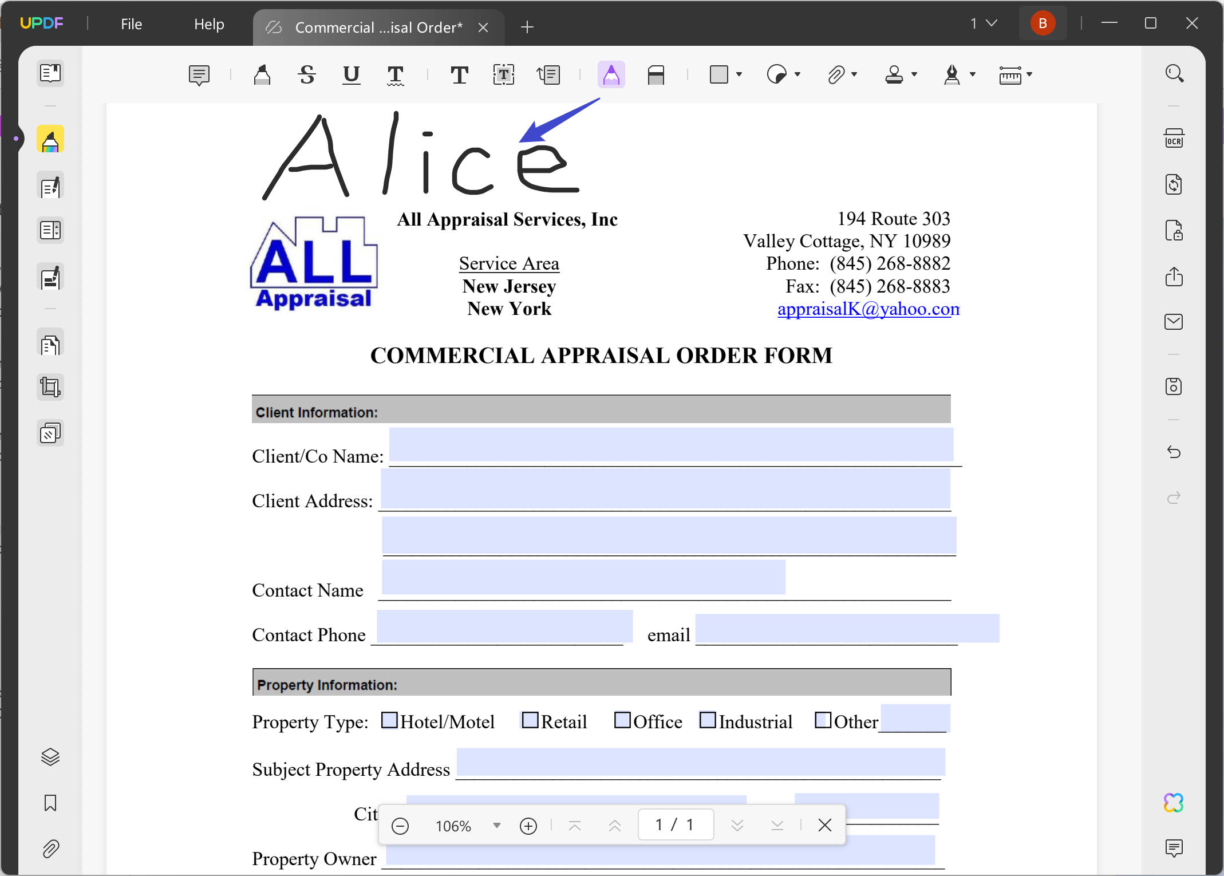Activate the Highlighter tool
1224x876 pixels.
[262, 74]
